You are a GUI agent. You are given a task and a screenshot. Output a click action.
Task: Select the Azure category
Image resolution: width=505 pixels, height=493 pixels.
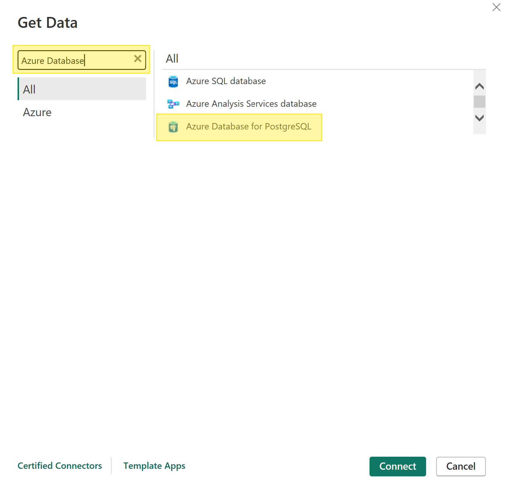[82, 113]
